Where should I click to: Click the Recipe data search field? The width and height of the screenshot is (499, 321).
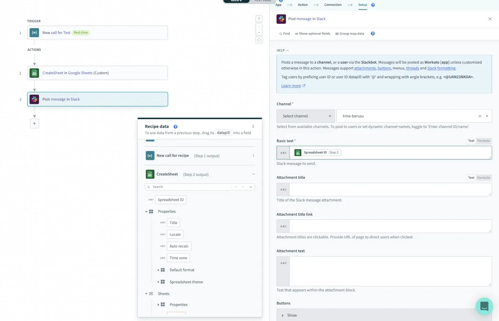pyautogui.click(x=189, y=187)
